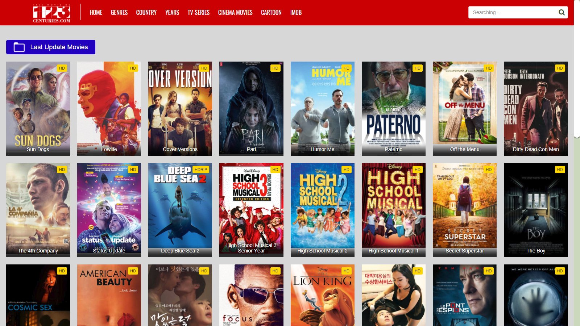
Task: Go to CINEMA MOVIES section
Action: point(235,12)
